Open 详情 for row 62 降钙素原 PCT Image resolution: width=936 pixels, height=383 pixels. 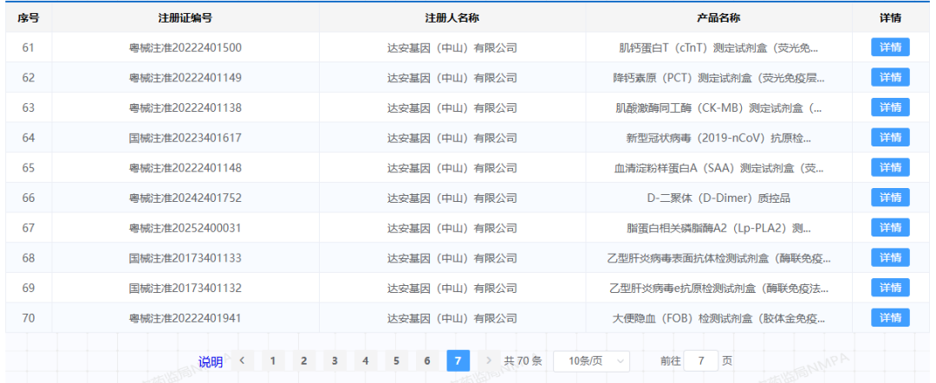890,78
